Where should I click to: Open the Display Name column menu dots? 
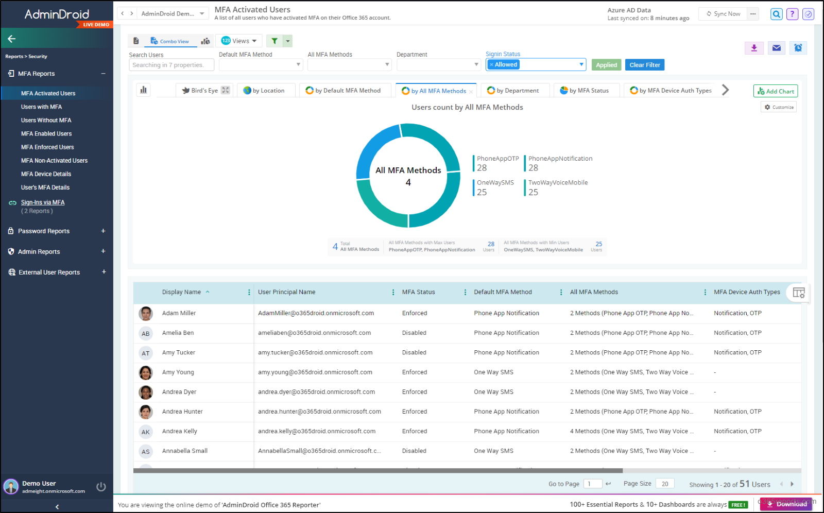click(249, 292)
